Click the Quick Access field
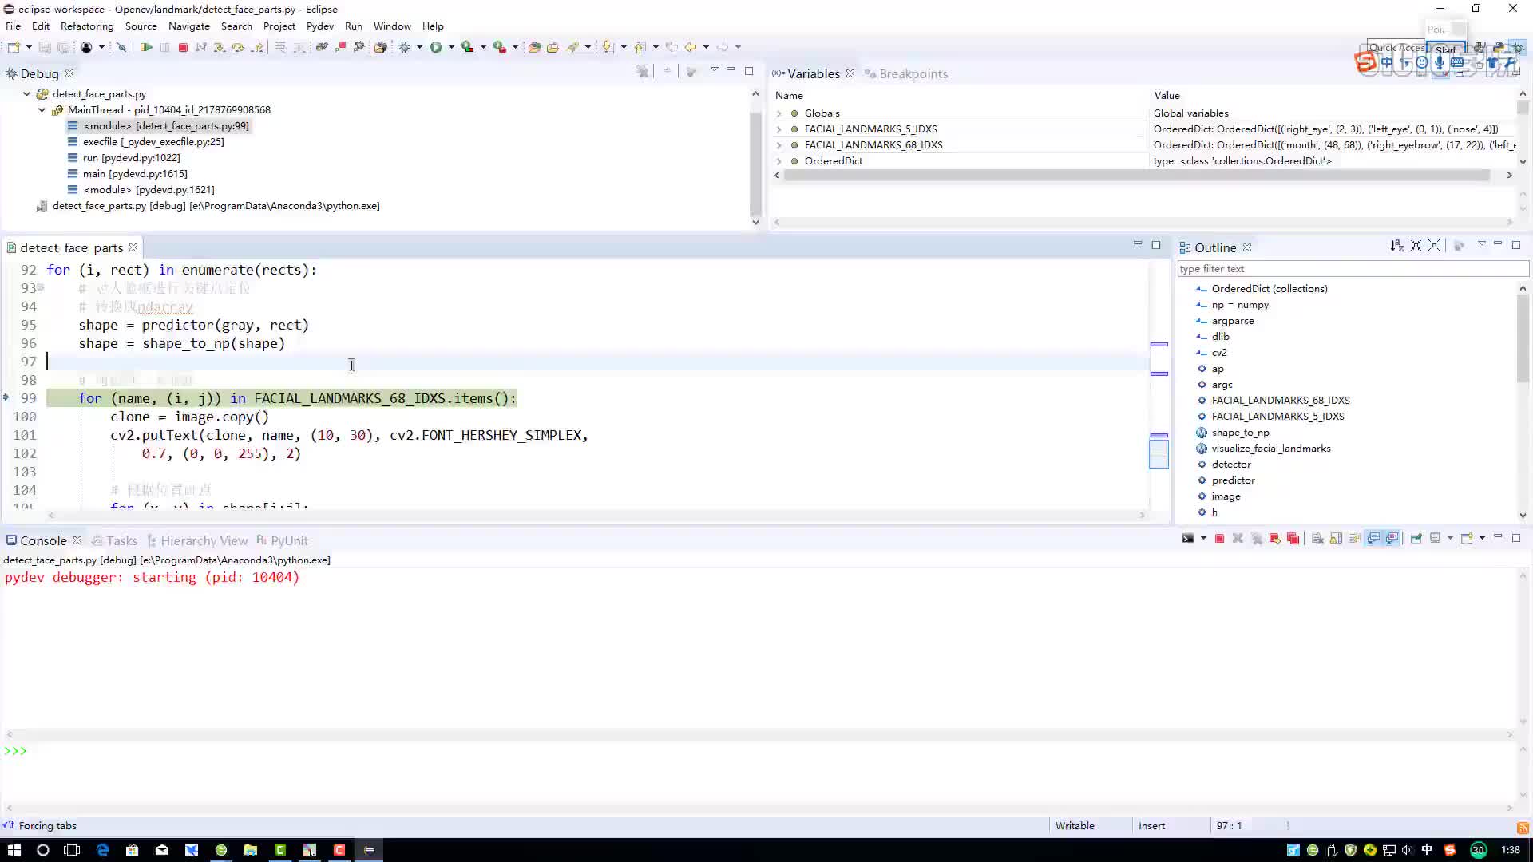The height and width of the screenshot is (862, 1533). [x=1396, y=48]
